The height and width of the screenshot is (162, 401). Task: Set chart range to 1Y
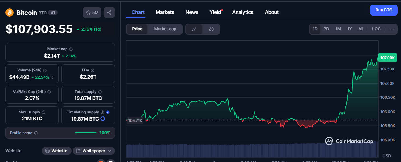[x=349, y=29]
